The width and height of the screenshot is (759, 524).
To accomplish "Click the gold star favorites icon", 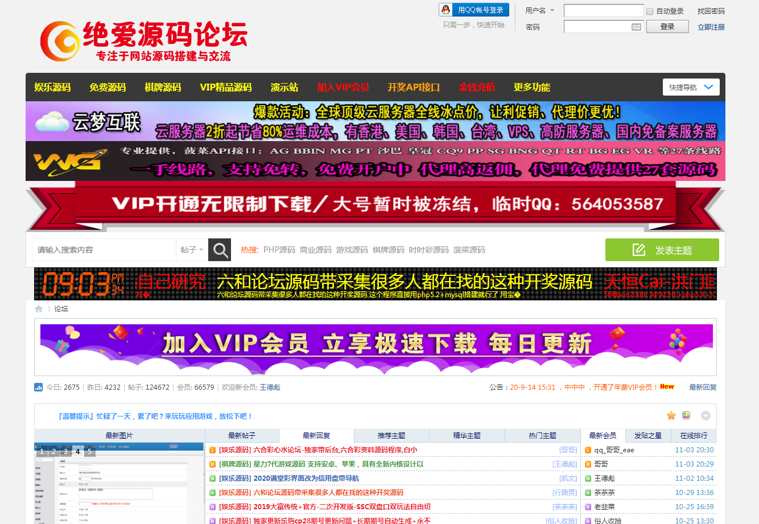I will (671, 415).
